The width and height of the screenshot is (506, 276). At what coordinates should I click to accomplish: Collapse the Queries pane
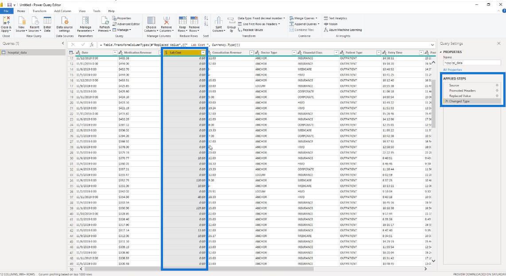click(63, 43)
